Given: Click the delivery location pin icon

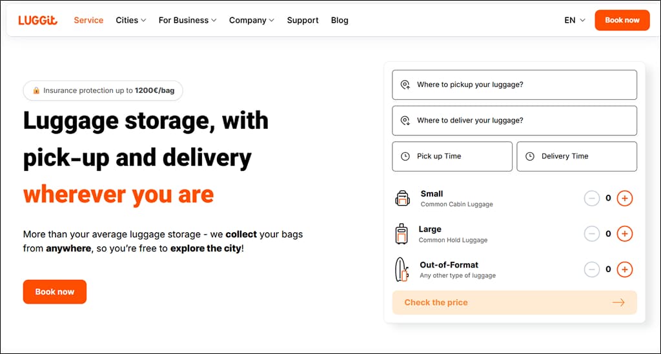Looking at the screenshot, I should [405, 121].
